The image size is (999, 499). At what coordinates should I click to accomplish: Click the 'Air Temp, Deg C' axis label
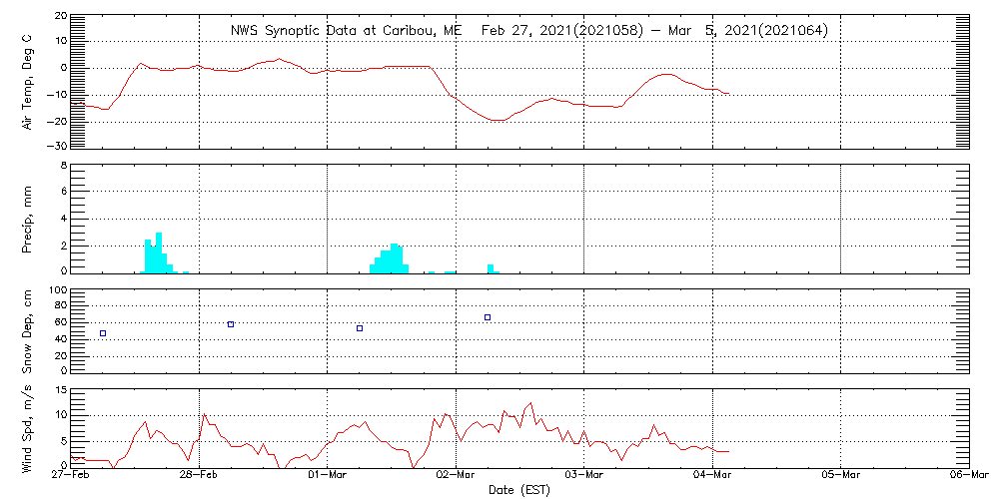point(28,82)
